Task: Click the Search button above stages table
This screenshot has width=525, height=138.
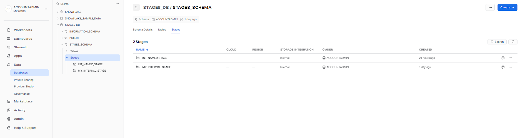Action: tap(497, 42)
